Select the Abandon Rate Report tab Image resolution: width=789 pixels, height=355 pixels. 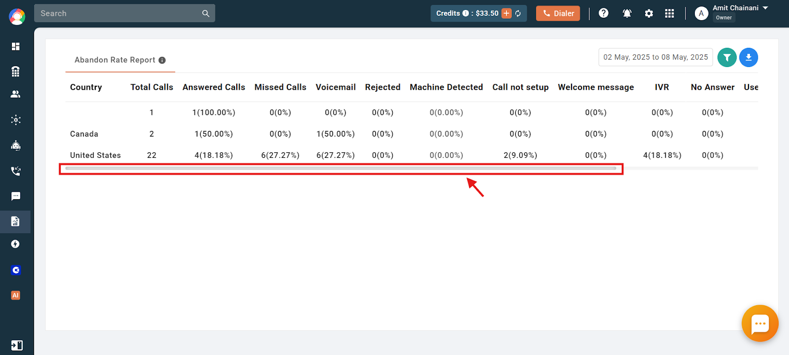(x=120, y=60)
